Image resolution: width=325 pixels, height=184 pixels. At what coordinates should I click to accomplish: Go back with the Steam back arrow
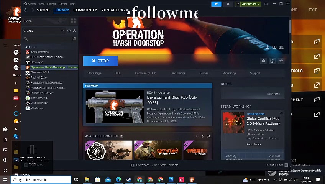point(26,10)
